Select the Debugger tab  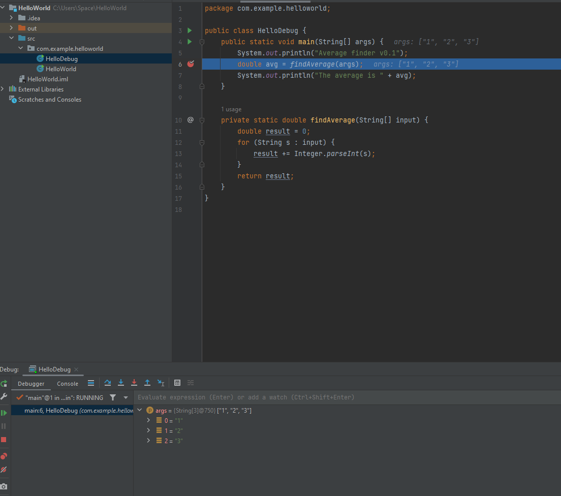click(x=31, y=384)
